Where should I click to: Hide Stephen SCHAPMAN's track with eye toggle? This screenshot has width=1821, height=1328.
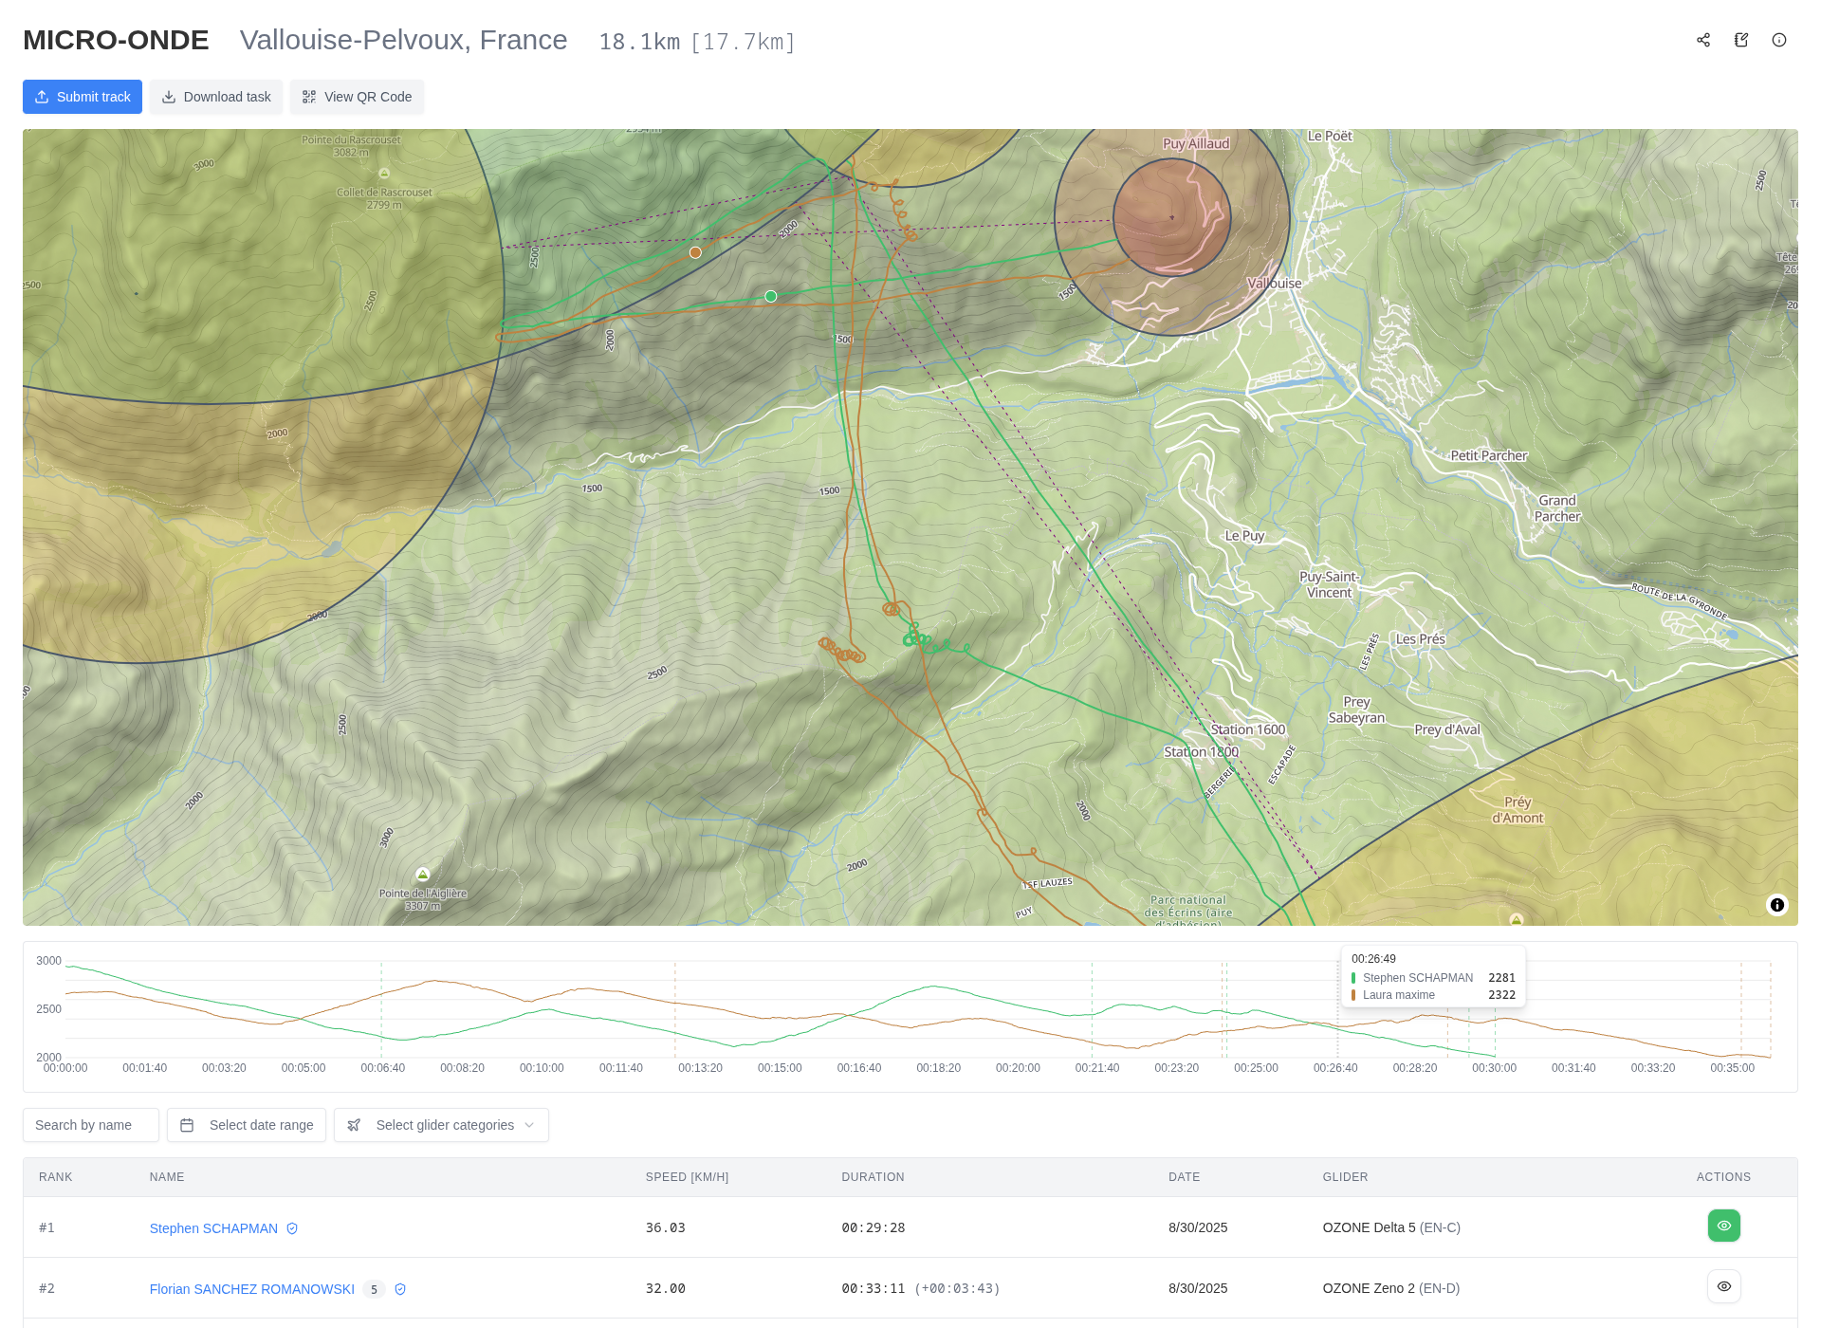tap(1723, 1226)
